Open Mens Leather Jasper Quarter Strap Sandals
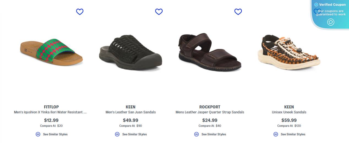349x143 pixels. point(210,112)
